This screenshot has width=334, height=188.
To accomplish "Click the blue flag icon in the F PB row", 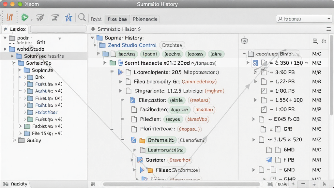I will 269,160.
